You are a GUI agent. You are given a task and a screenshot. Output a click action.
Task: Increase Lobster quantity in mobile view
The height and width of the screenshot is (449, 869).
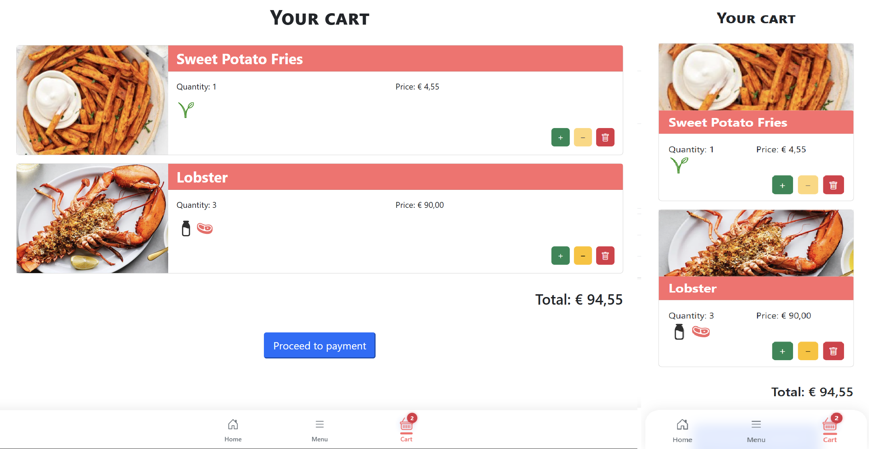point(782,351)
